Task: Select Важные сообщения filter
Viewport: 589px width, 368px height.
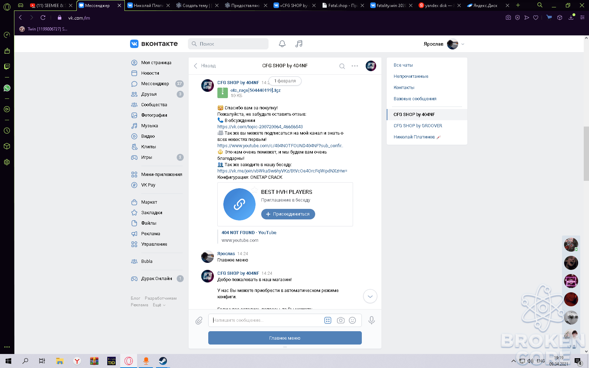Action: (x=415, y=99)
